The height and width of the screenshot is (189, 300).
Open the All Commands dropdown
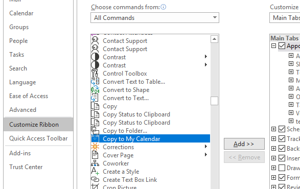tap(155, 18)
